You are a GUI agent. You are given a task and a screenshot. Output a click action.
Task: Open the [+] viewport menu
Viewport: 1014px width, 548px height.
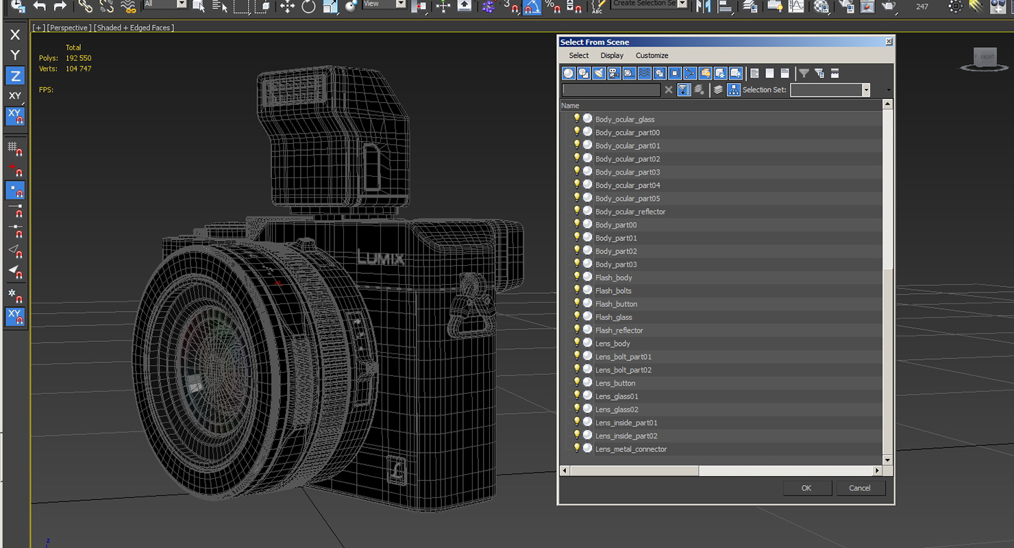[x=38, y=28]
